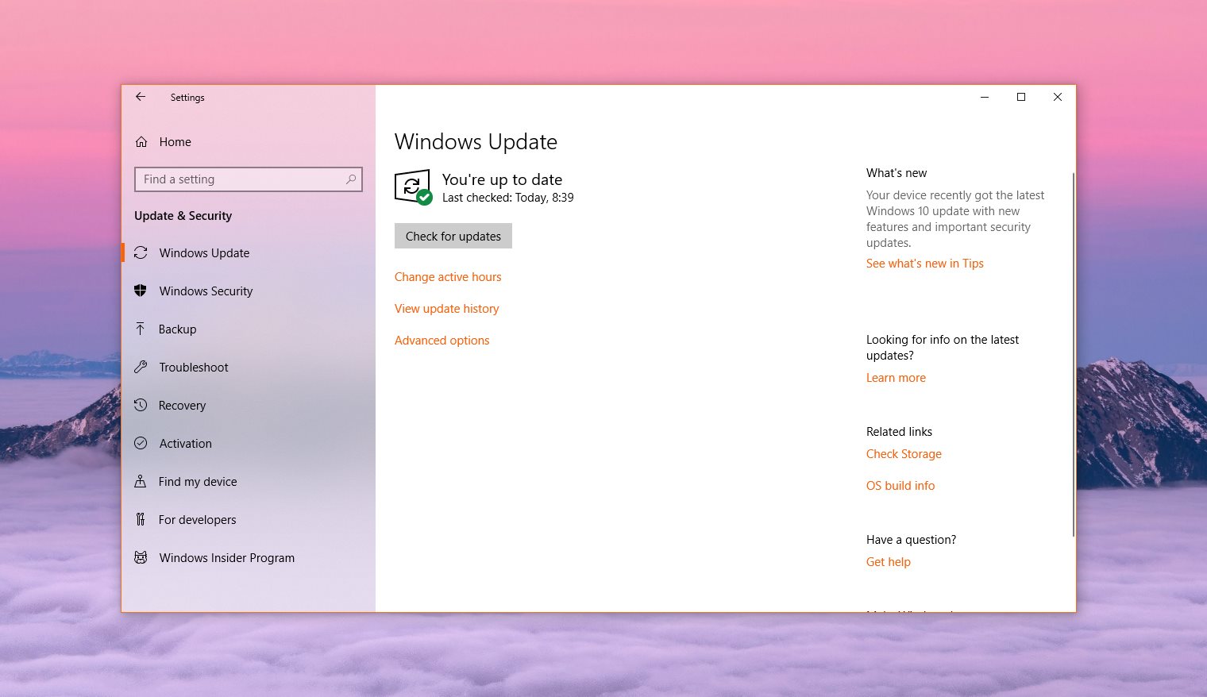Image resolution: width=1207 pixels, height=697 pixels.
Task: Click the "Your device recently got the latest" paragraph
Action: (955, 219)
